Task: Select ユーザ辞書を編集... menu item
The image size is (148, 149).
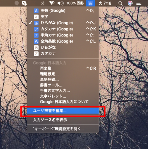Action: tap(63, 111)
